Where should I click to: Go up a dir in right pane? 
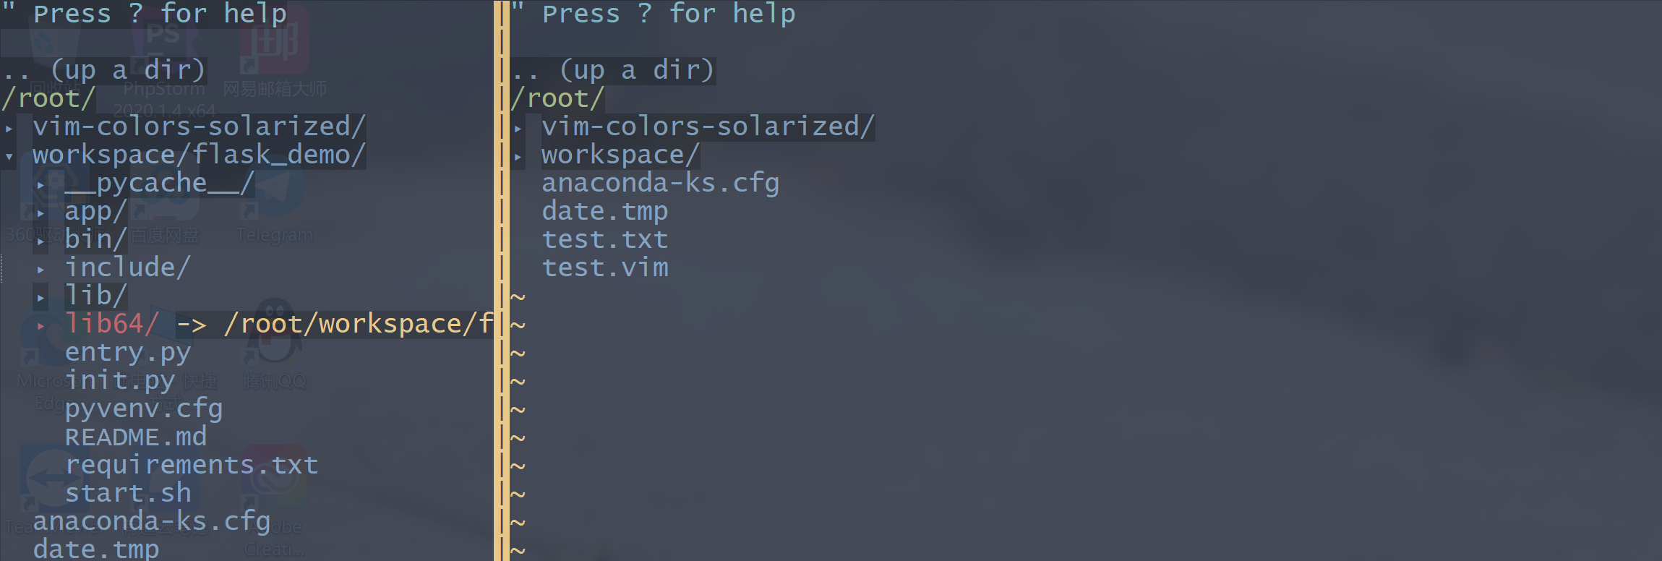[613, 71]
